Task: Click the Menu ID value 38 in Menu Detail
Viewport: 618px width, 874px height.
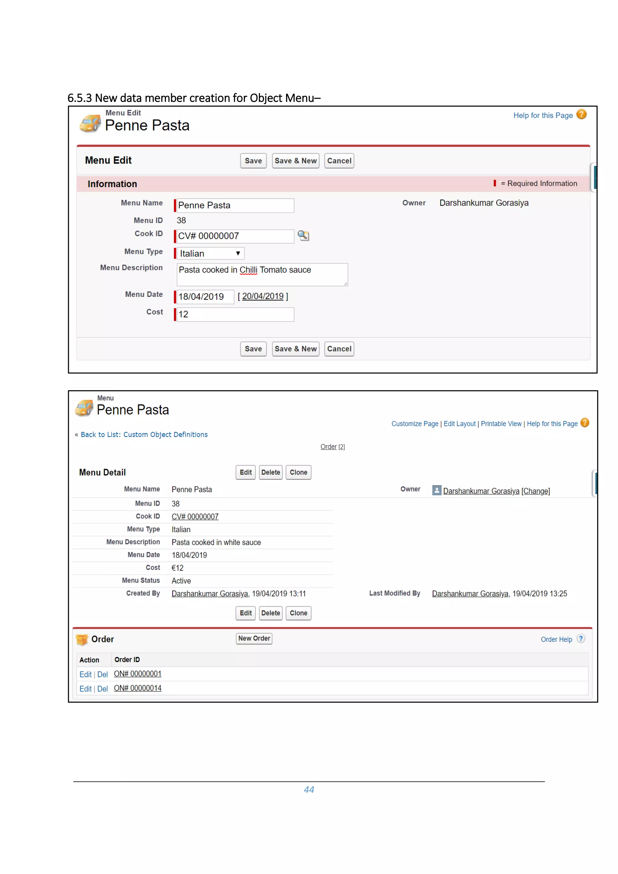Action: pos(176,504)
